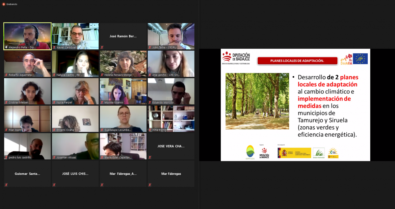The width and height of the screenshot is (395, 209).
Task: Select Helena Perxacs Motgé's video tile
Action: click(123, 63)
